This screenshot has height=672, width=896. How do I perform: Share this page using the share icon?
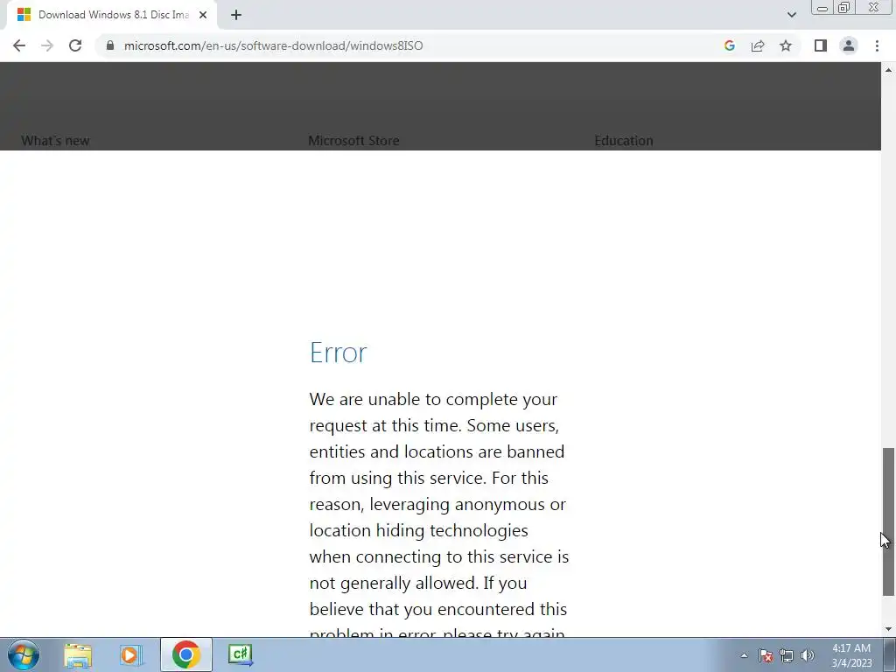click(x=758, y=45)
